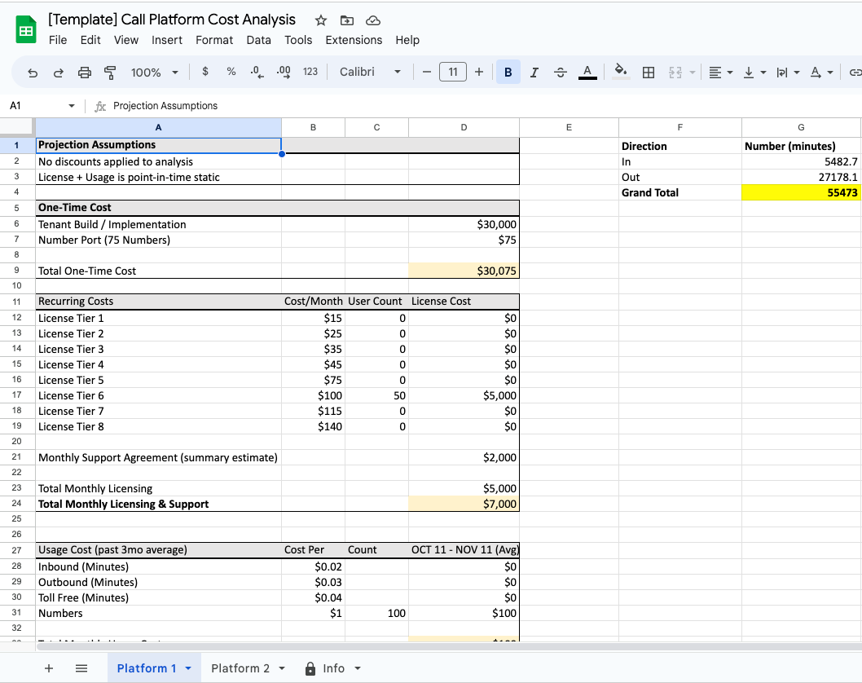The image size is (862, 683).
Task: Open the Insert menu
Action: (x=166, y=40)
